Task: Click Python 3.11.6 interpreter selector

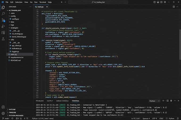Action: [x=43, y=118]
